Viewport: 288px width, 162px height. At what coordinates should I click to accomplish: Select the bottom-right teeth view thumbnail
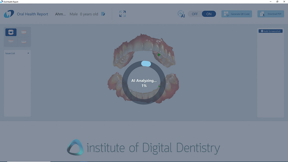pos(24,42)
